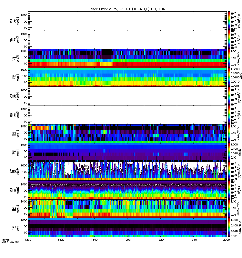Click the color bar beside thd fbk edc12 panel
This screenshot has height=258, width=242.
[229, 134]
